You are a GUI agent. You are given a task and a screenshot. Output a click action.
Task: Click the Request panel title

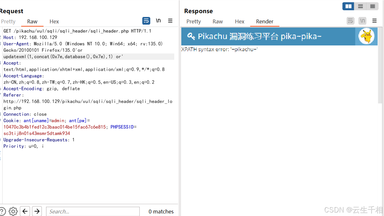pos(11,11)
